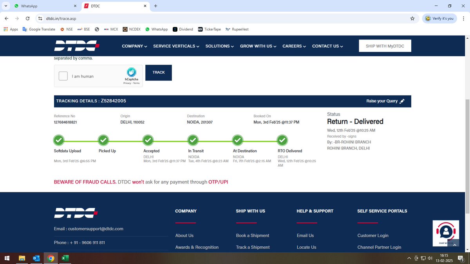
Task: Open the notification center icon
Action: (x=461, y=258)
